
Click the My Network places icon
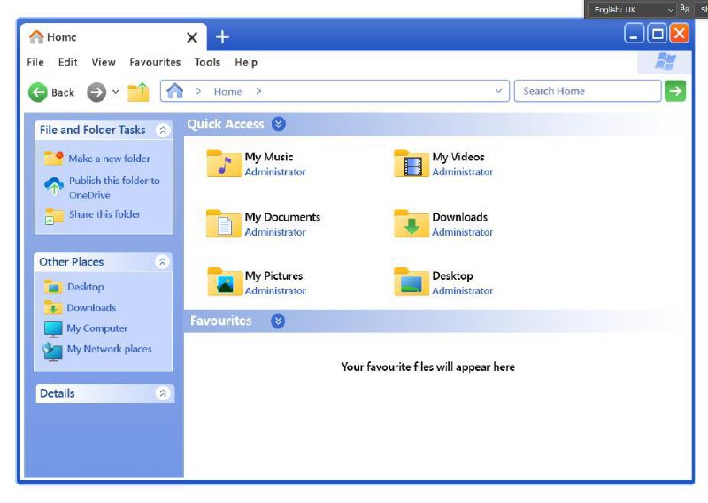coord(52,352)
